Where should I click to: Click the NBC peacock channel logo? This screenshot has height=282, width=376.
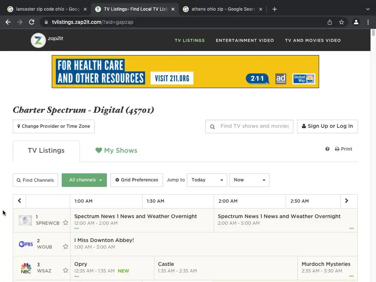26,268
